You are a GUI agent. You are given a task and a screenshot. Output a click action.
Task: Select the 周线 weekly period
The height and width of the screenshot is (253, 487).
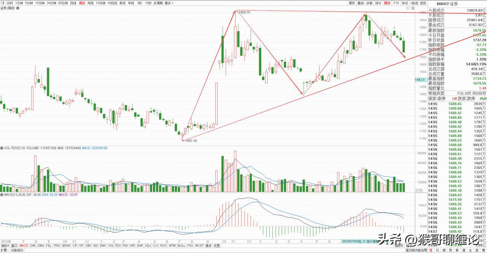(82, 3)
